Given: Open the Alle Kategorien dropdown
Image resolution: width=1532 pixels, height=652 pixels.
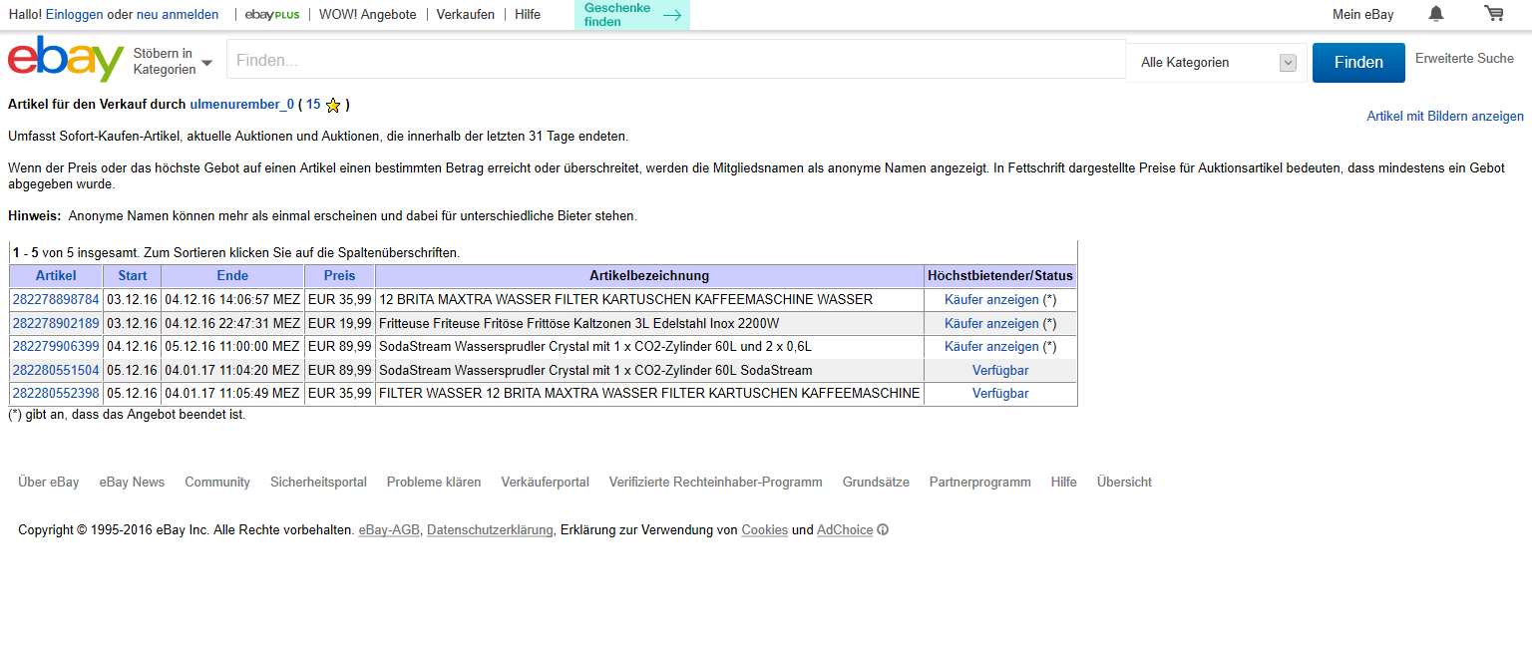Looking at the screenshot, I should click(x=1217, y=63).
